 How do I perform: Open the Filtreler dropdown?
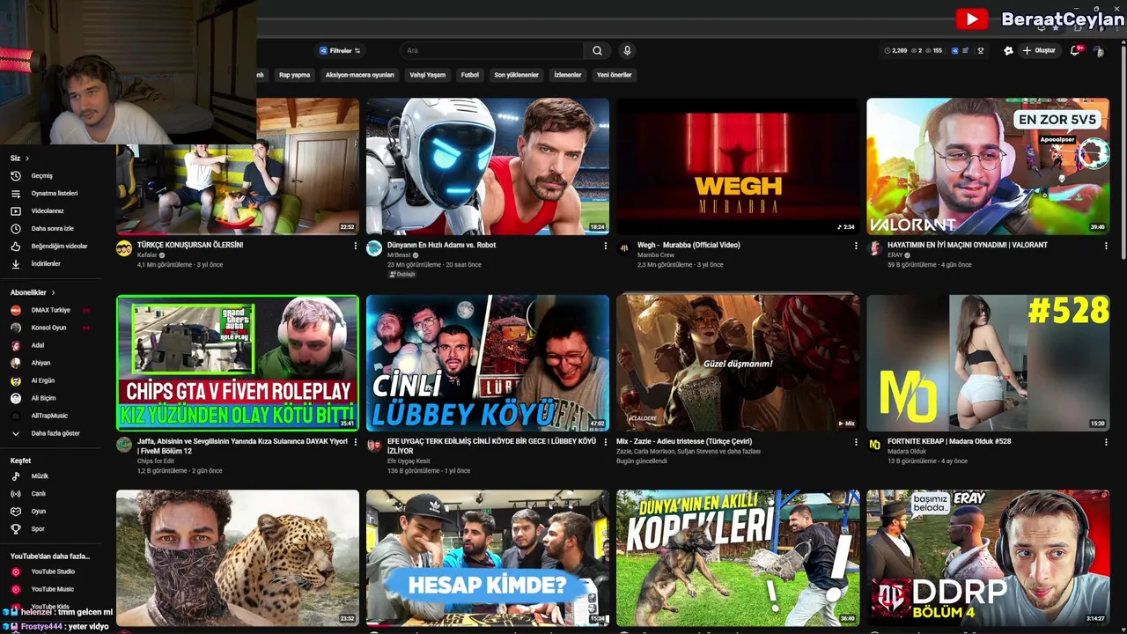(340, 51)
